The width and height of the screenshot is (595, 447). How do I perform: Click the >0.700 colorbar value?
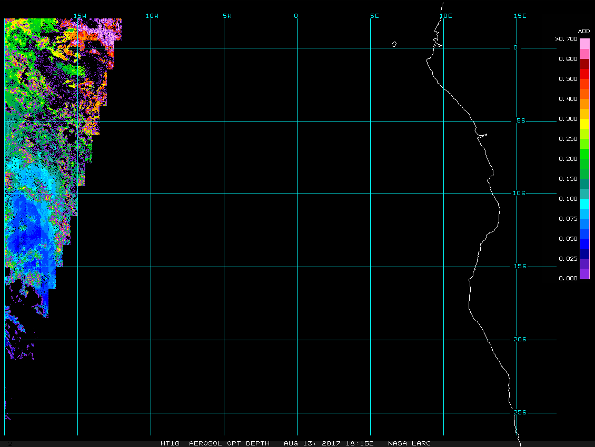click(566, 39)
